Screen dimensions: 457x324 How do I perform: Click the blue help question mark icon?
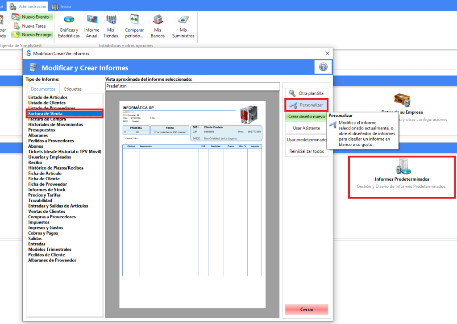[x=323, y=67]
